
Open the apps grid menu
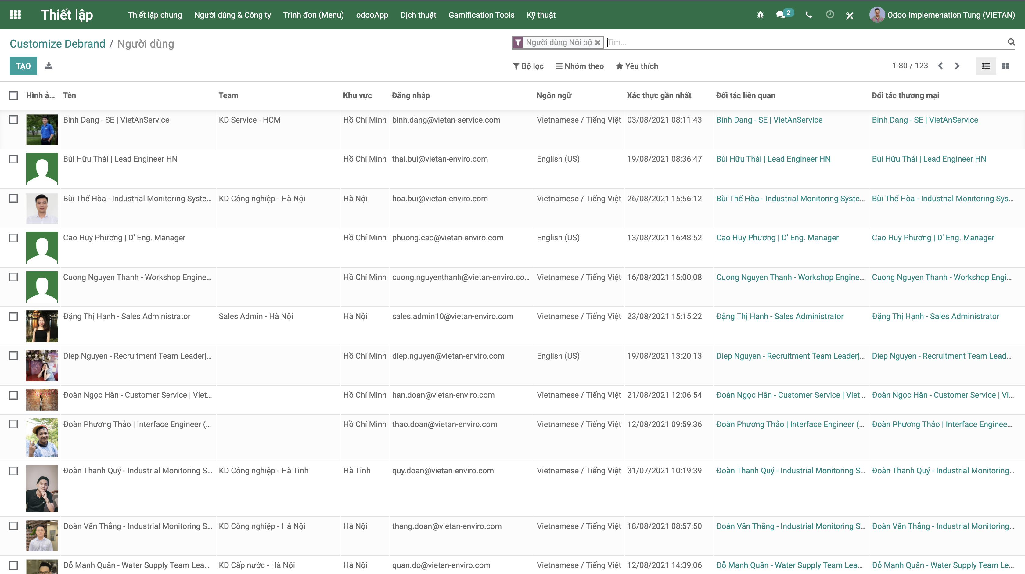click(15, 15)
